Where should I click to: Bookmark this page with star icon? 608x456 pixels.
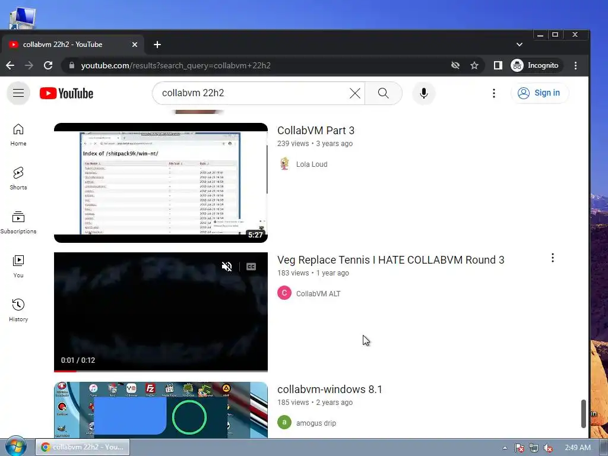click(x=474, y=65)
